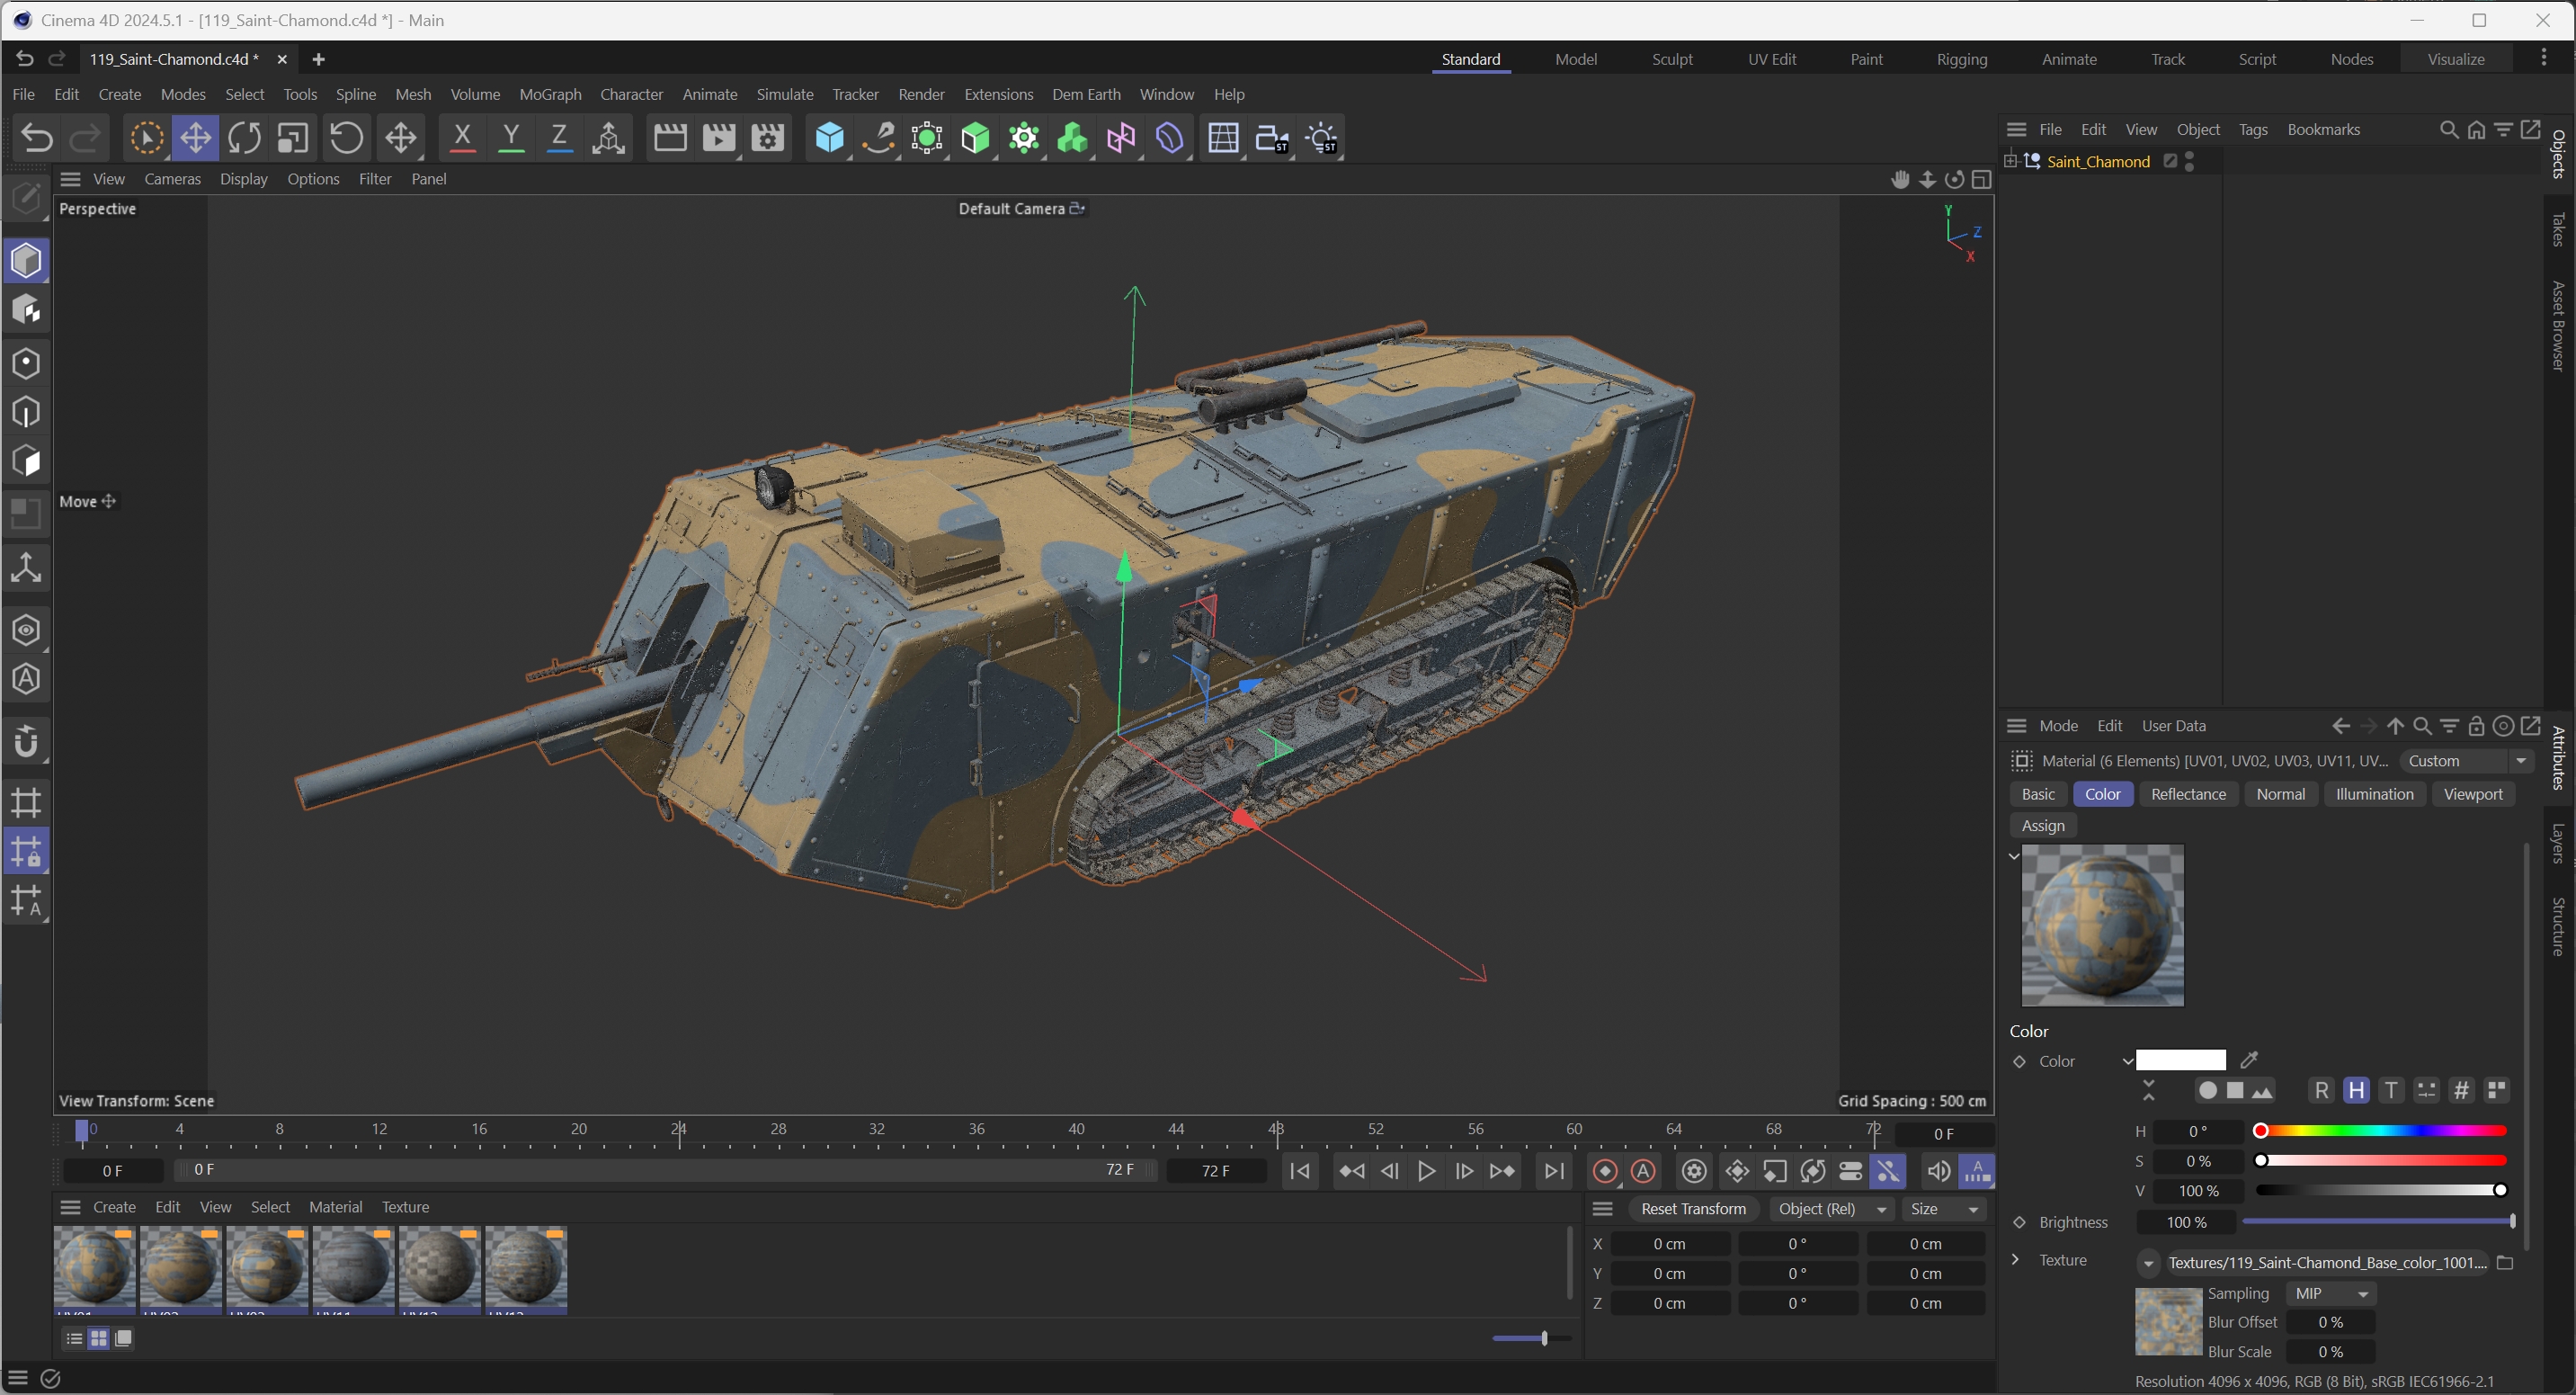The image size is (2576, 1395).
Task: Click the Render View clapperboard icon
Action: (x=669, y=138)
